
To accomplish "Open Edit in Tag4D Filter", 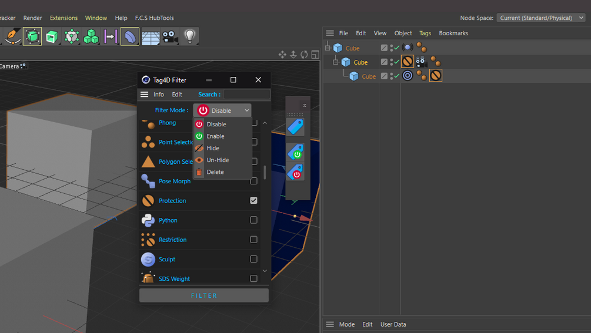I will pyautogui.click(x=177, y=95).
